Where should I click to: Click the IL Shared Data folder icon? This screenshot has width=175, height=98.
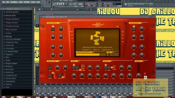[x=4, y=51]
